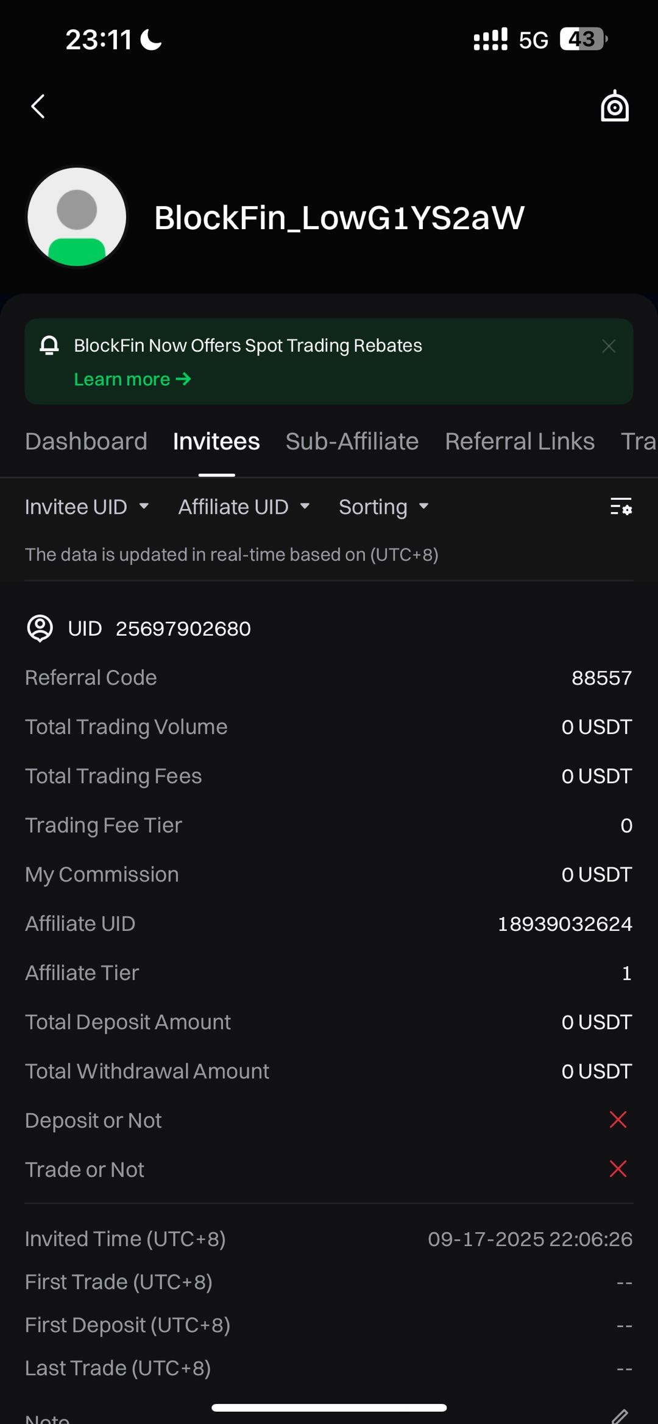The height and width of the screenshot is (1424, 658).
Task: Tap the user icon beside UID
Action: click(x=40, y=628)
